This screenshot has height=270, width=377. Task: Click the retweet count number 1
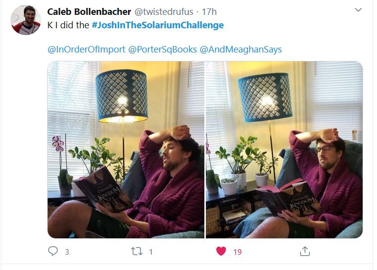click(x=151, y=252)
